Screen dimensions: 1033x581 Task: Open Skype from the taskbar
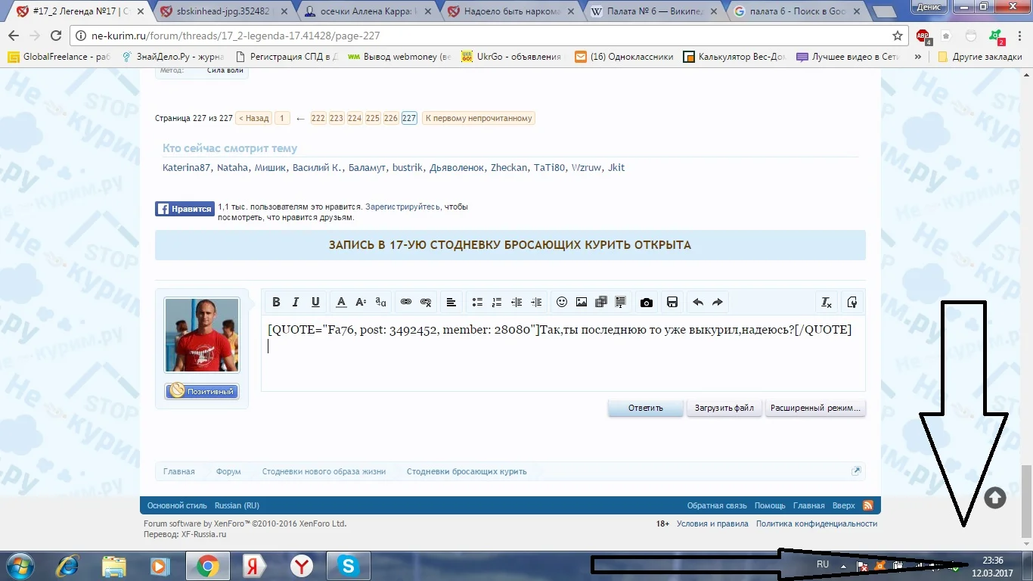tap(348, 565)
